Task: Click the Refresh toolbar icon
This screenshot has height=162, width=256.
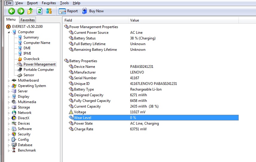Action: (39, 11)
